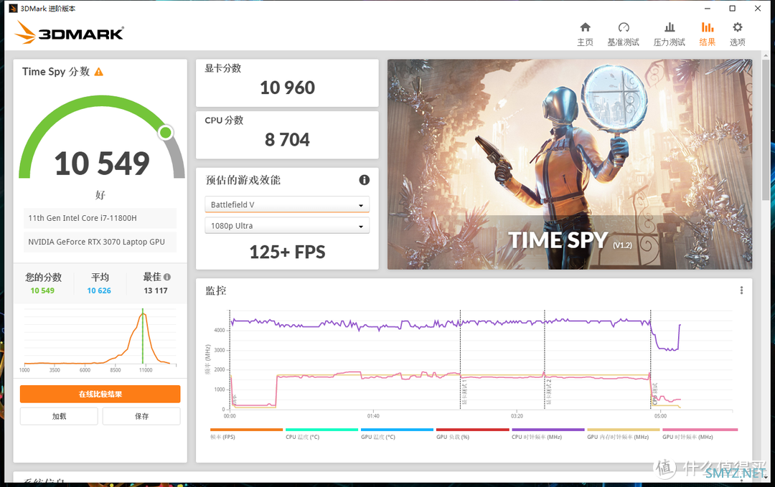This screenshot has width=775, height=487.
Task: Open the 基准测试 benchmark gauge icon
Action: point(624,28)
